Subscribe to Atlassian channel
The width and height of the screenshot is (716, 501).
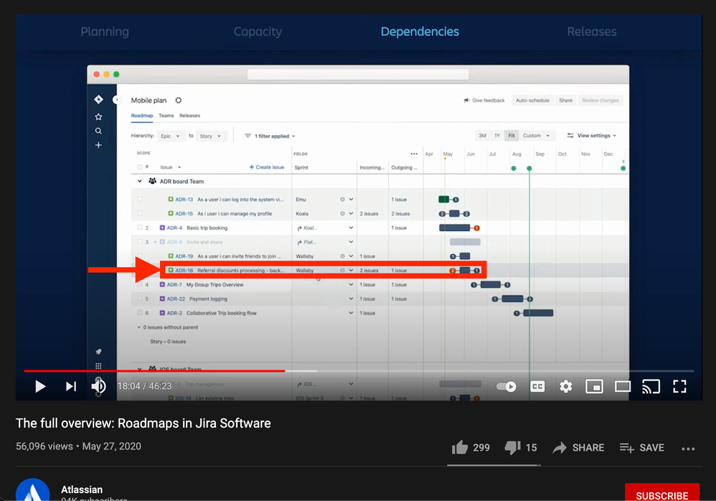click(661, 494)
